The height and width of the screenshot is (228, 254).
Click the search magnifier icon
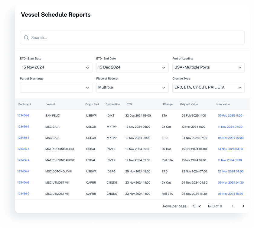(x=26, y=37)
